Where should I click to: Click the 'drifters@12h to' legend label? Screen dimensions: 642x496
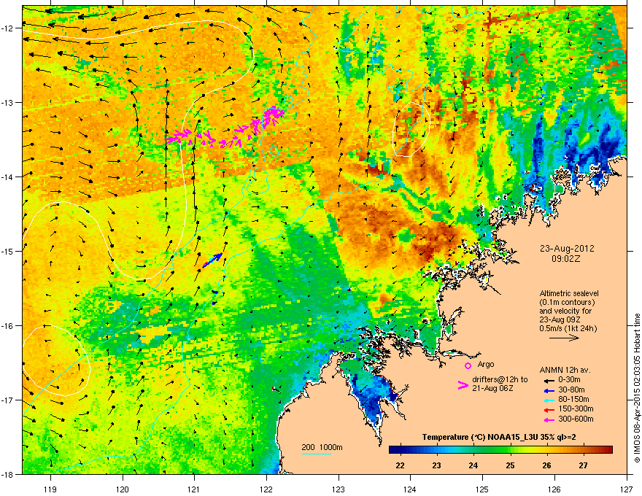(x=500, y=380)
